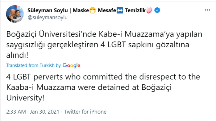The image size is (216, 121).
Task: Click the colorful Google logo
Action: pyautogui.click(x=71, y=65)
